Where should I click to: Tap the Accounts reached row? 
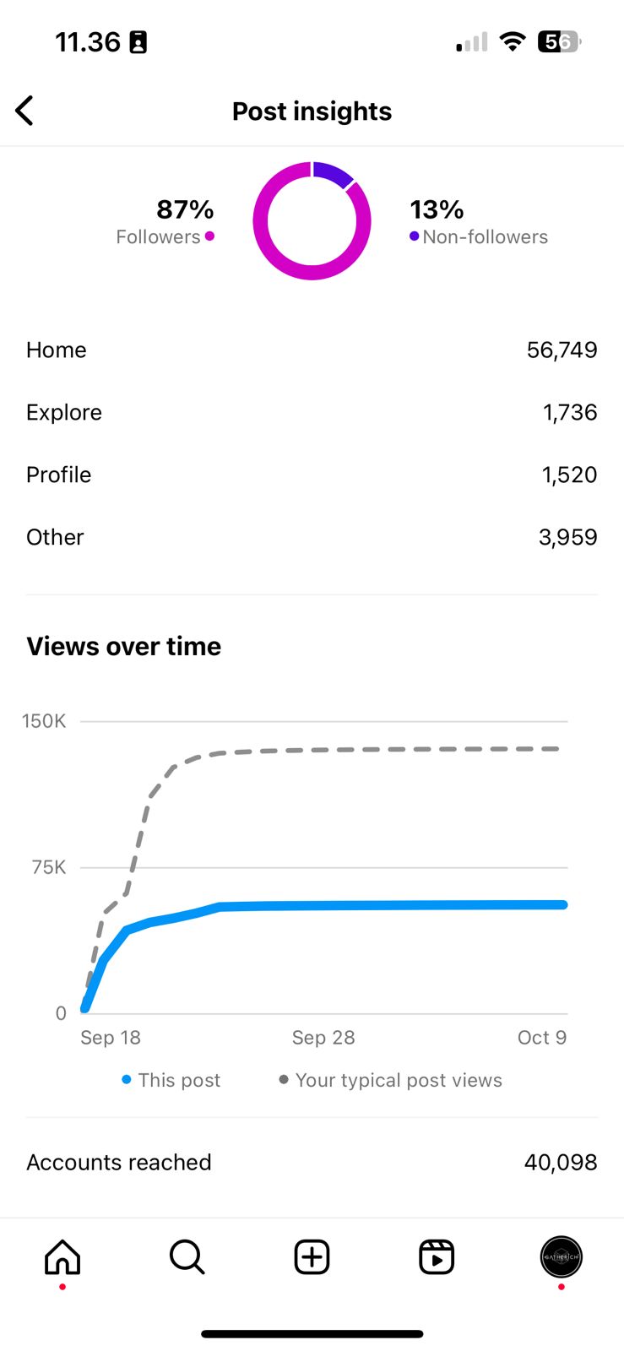point(312,1162)
